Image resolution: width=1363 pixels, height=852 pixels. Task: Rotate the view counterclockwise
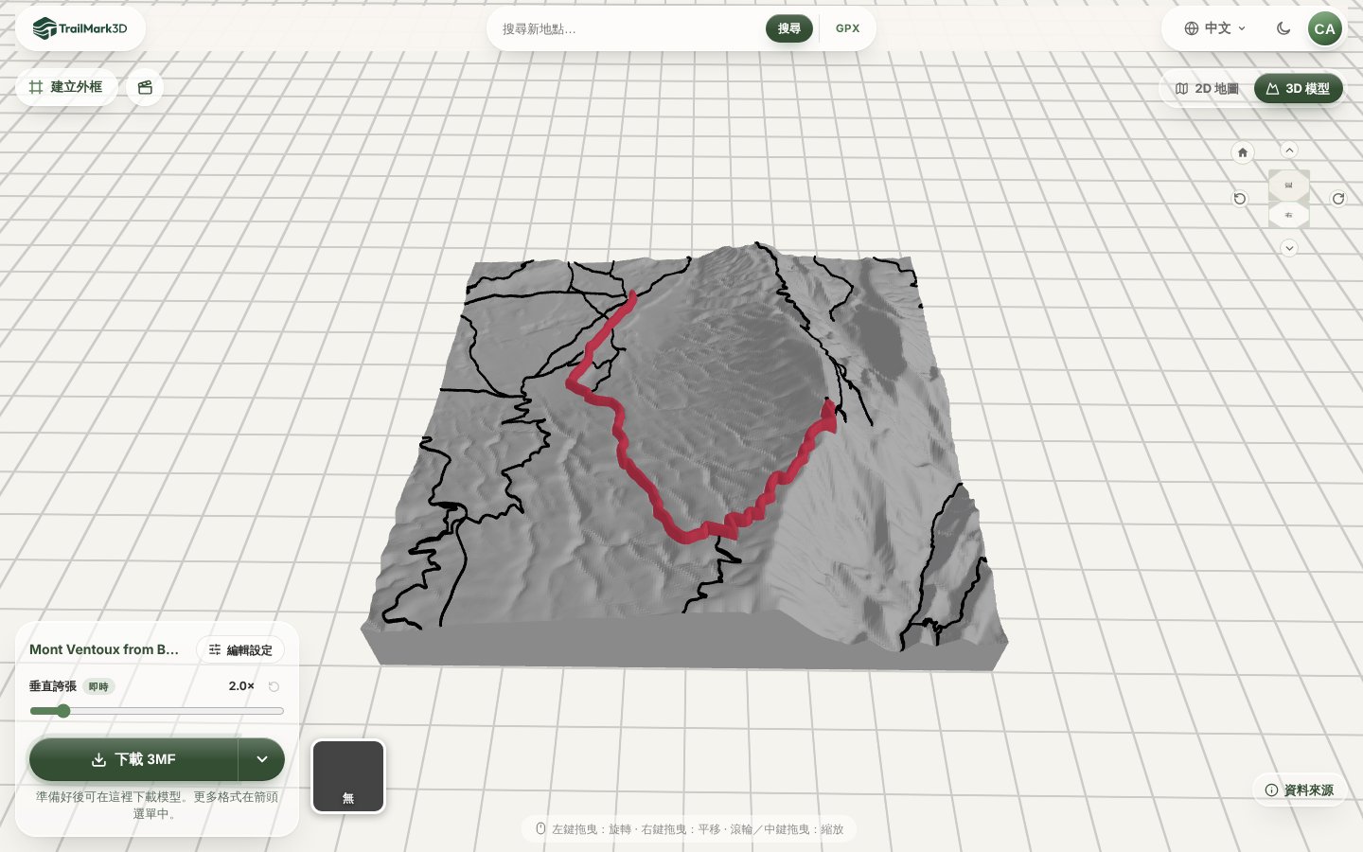(1240, 199)
